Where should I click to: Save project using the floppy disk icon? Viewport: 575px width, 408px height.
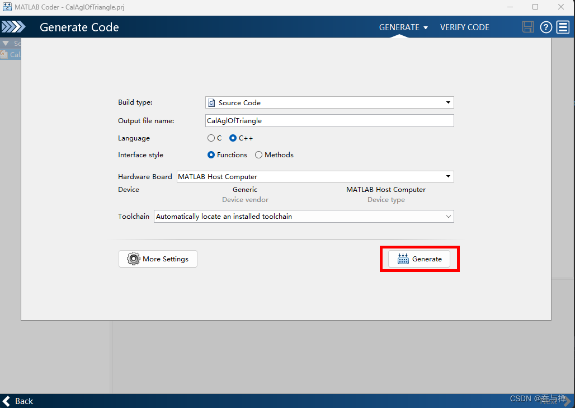tap(527, 27)
